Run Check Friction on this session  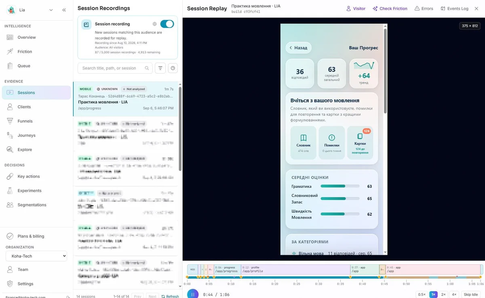390,8
